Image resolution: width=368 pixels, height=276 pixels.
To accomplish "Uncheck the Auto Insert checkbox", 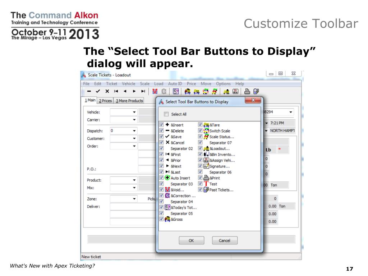I will (x=161, y=178).
